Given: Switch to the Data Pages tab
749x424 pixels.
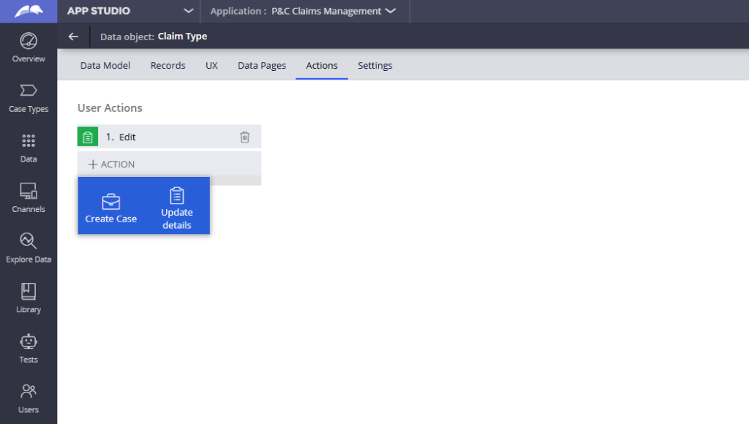Looking at the screenshot, I should 262,65.
